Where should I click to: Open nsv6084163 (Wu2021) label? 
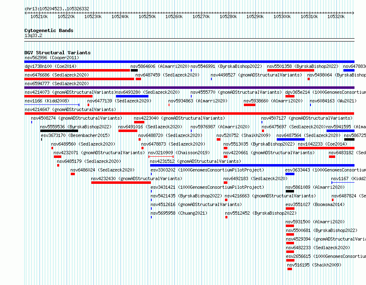(333, 101)
